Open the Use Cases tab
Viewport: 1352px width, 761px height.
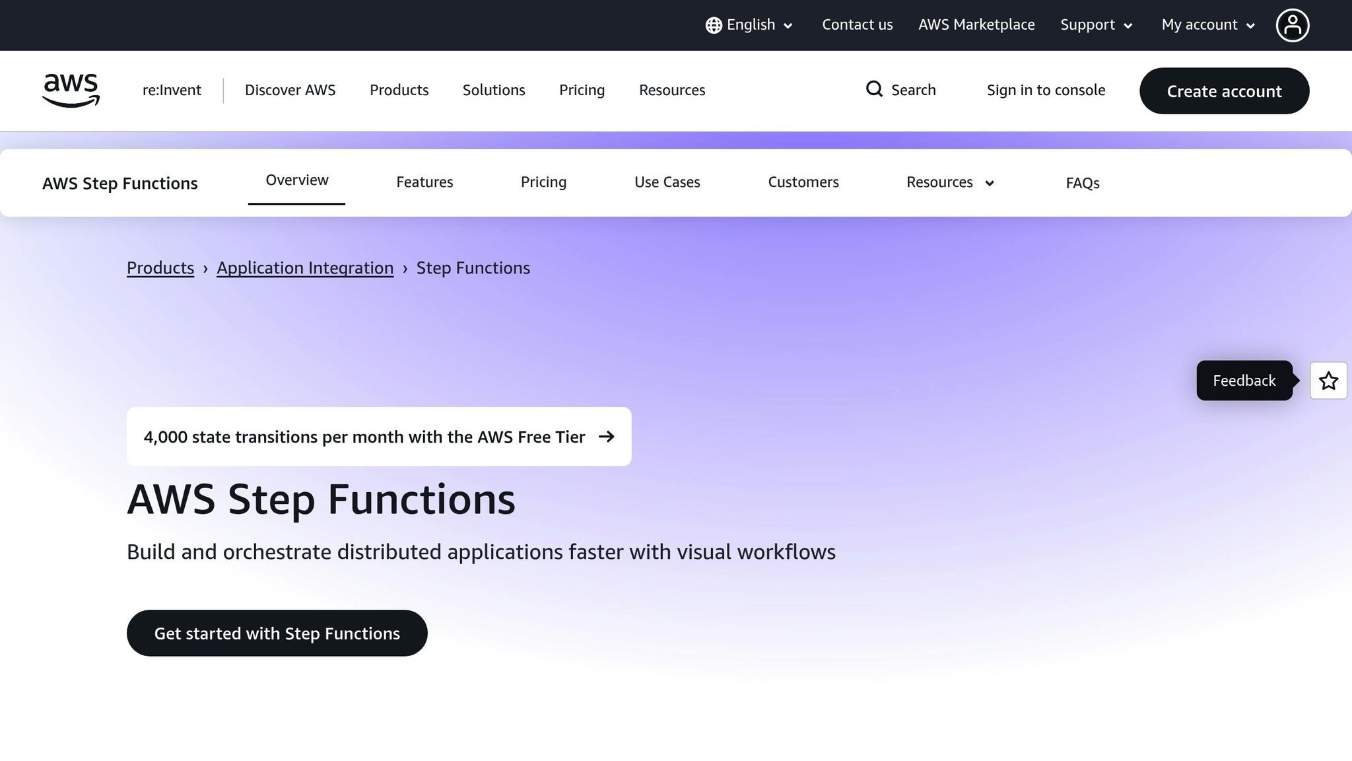(x=667, y=182)
